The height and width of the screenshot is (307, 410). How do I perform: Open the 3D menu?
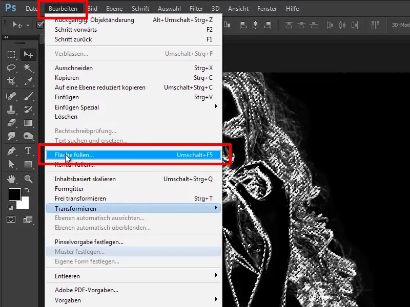point(215,9)
